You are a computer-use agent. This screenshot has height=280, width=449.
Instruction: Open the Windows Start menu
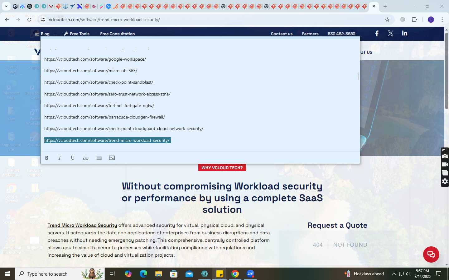pyautogui.click(x=7, y=274)
